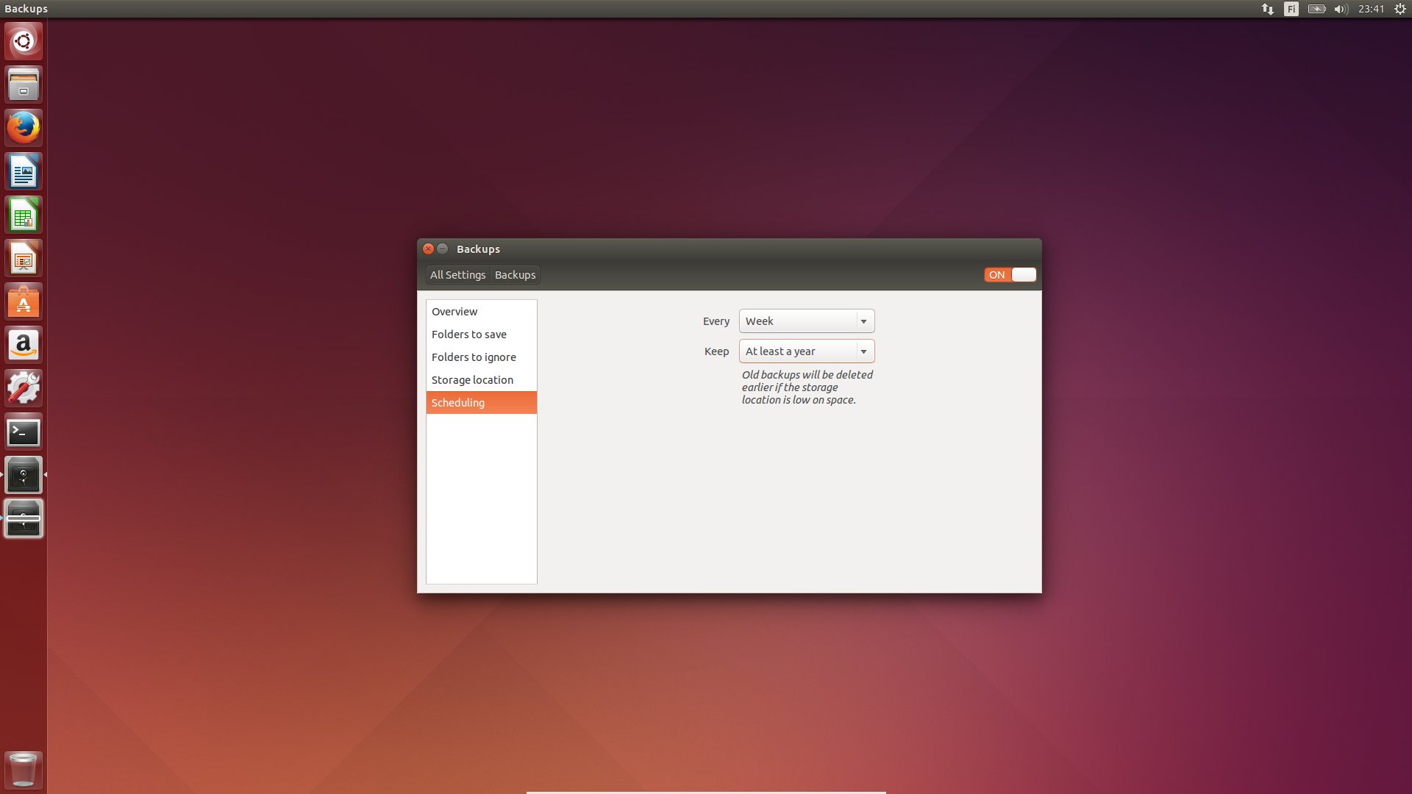The height and width of the screenshot is (794, 1412).
Task: Open Folders to ignore section
Action: coord(482,357)
